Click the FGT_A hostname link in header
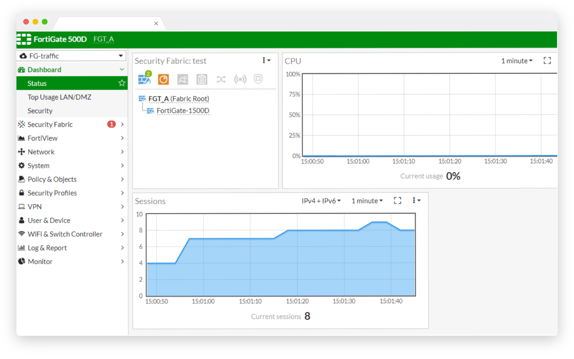Image resolution: width=574 pixels, height=359 pixels. click(103, 39)
